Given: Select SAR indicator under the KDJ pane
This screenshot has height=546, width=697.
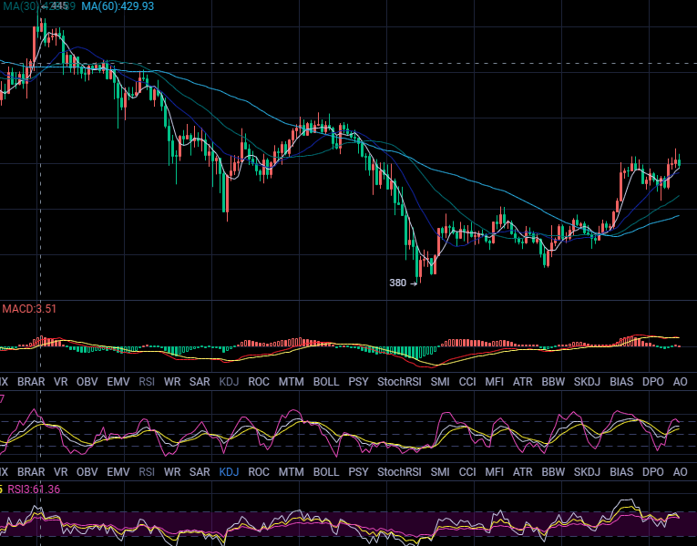Looking at the screenshot, I should 200,472.
